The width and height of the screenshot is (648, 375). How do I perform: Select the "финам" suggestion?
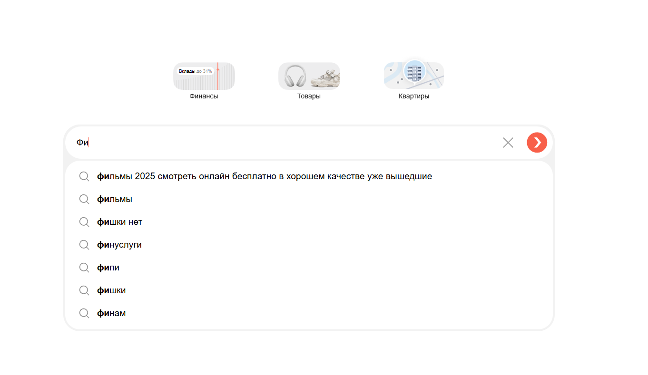(x=111, y=313)
